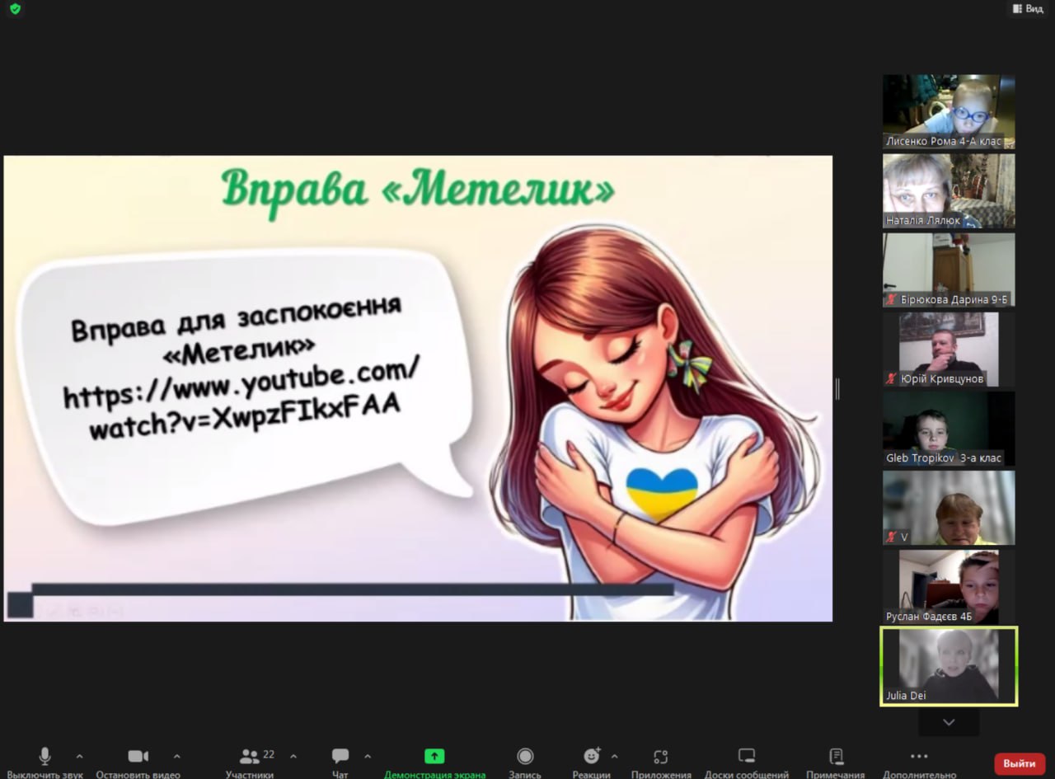The image size is (1055, 779).
Task: Open Доски сообщений whiteboards
Action: pos(746,756)
